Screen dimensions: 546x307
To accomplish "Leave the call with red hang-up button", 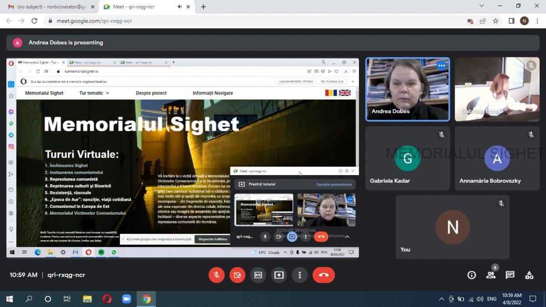I will [x=324, y=275].
